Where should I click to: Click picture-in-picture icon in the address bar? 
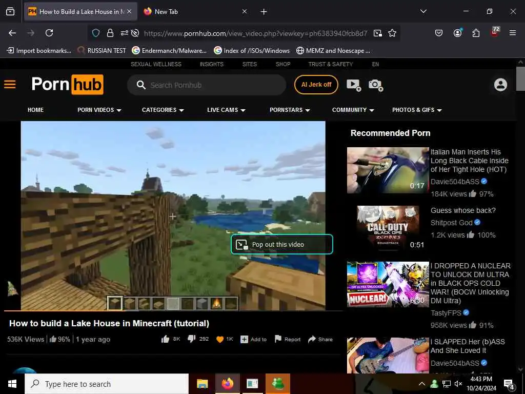click(x=378, y=33)
